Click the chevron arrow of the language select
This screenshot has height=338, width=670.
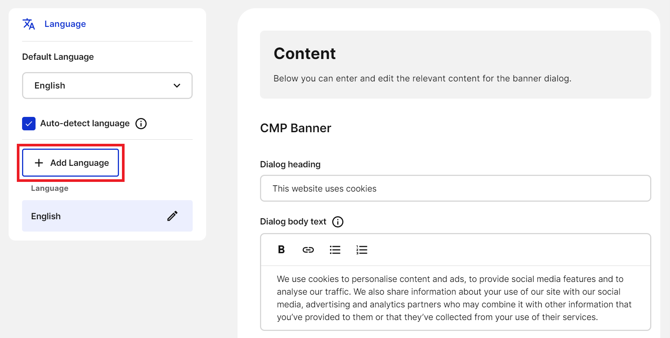(177, 86)
